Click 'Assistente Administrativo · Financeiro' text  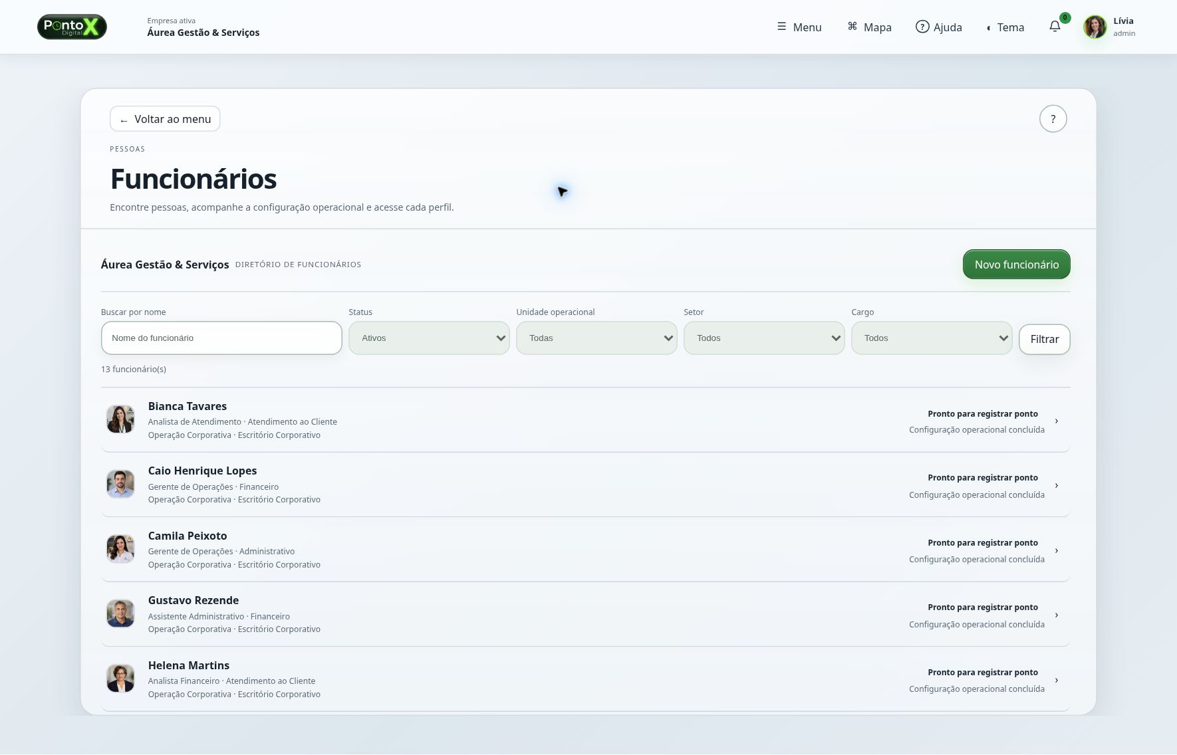click(x=219, y=616)
